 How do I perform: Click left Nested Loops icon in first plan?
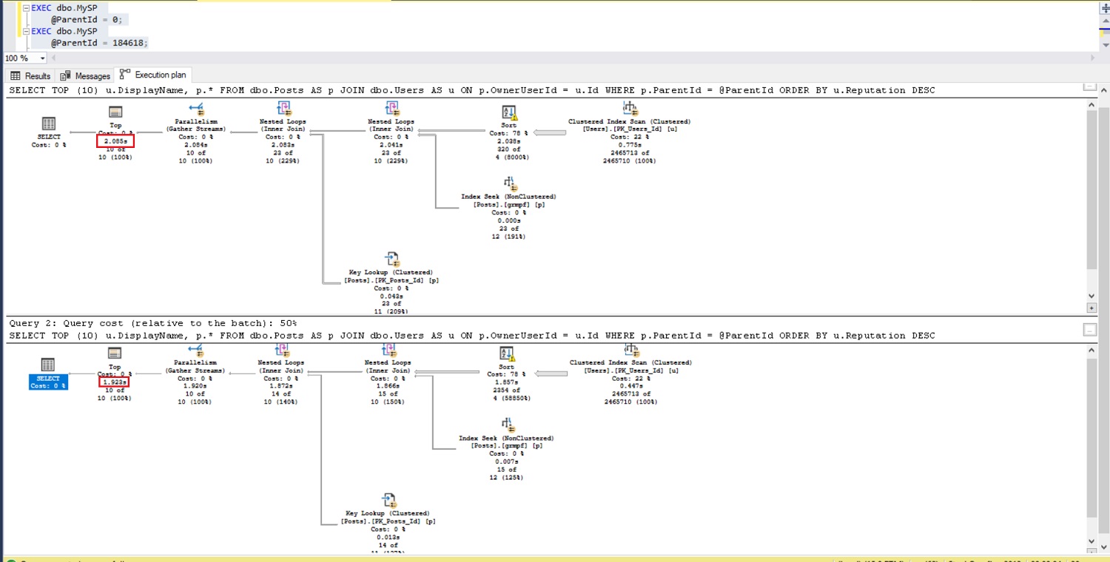pos(283,109)
